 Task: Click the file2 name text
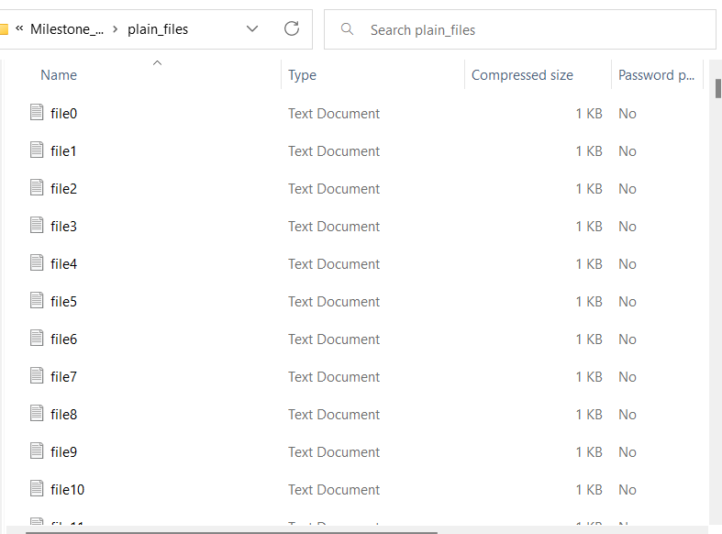(63, 189)
